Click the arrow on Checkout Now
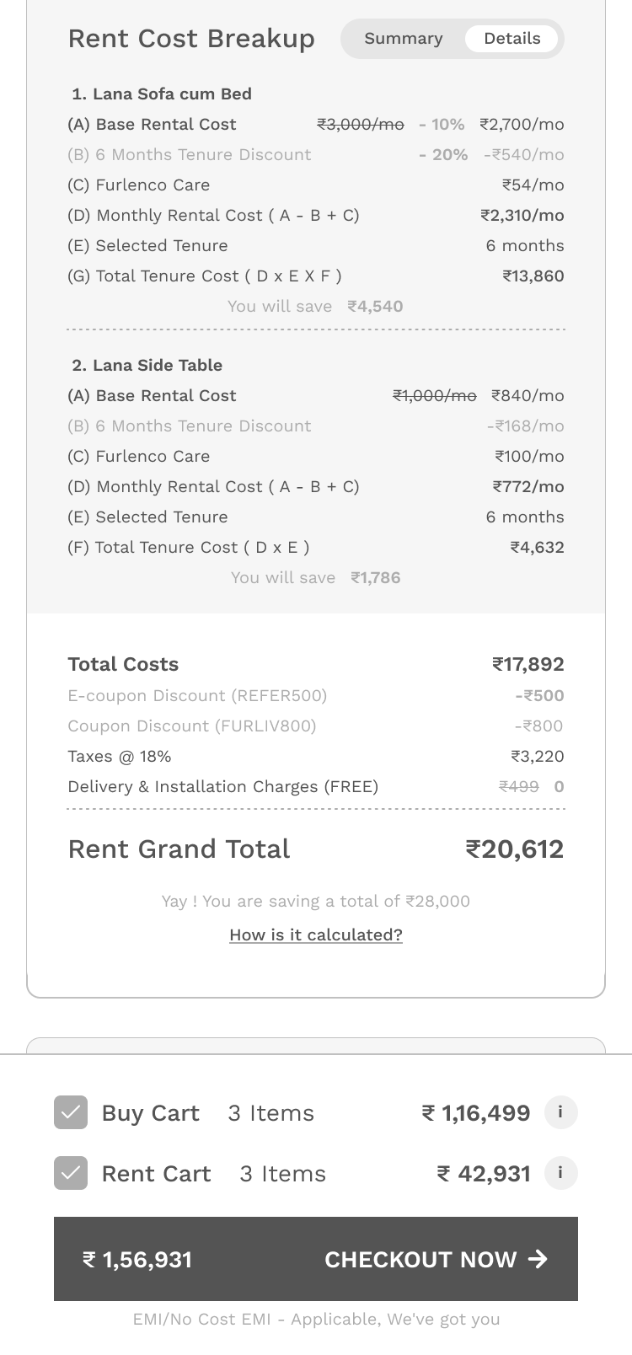This screenshot has height=1355, width=632. coord(538,1259)
